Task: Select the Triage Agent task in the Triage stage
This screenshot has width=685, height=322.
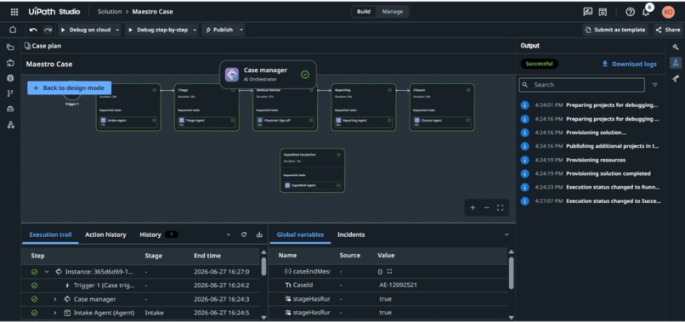Action: pyautogui.click(x=207, y=121)
